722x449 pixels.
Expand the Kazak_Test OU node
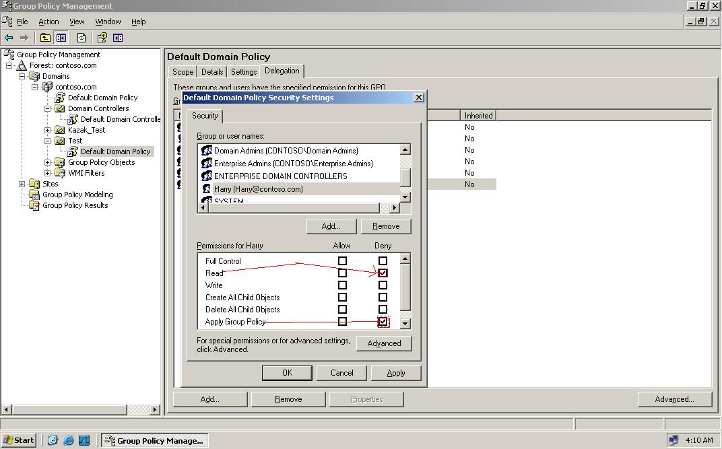tap(47, 130)
